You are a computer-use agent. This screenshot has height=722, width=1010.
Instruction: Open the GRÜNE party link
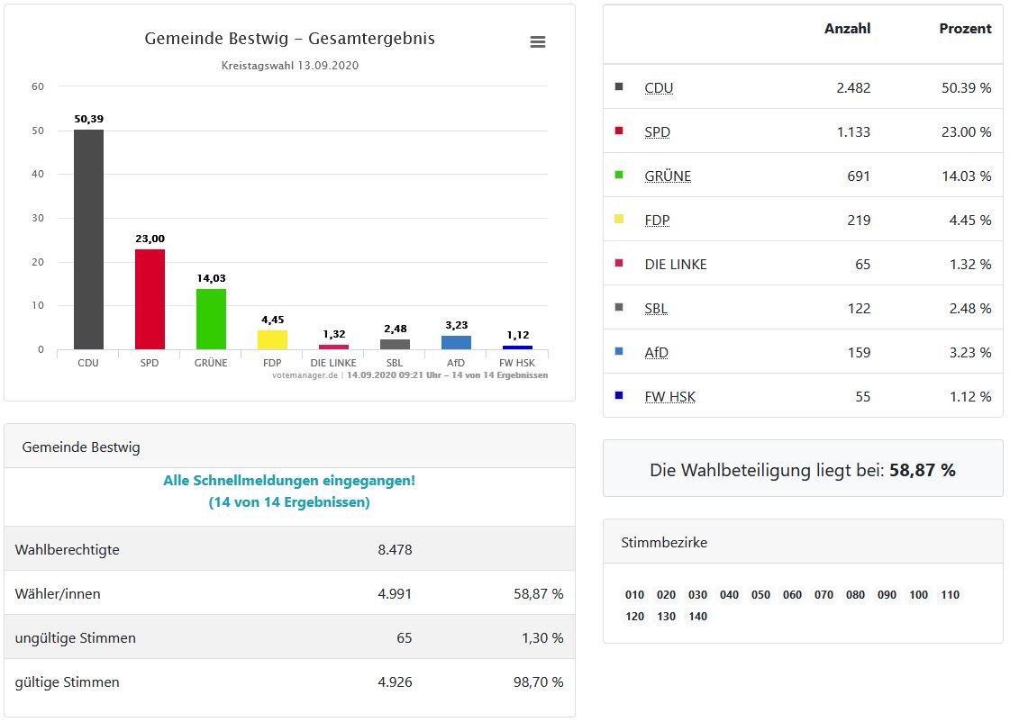668,176
